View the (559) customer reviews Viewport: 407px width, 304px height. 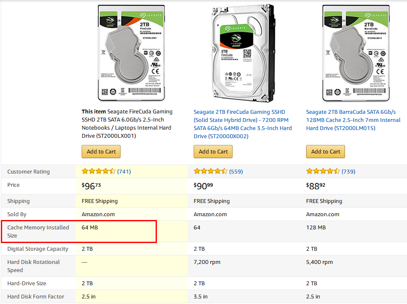pyautogui.click(x=236, y=171)
